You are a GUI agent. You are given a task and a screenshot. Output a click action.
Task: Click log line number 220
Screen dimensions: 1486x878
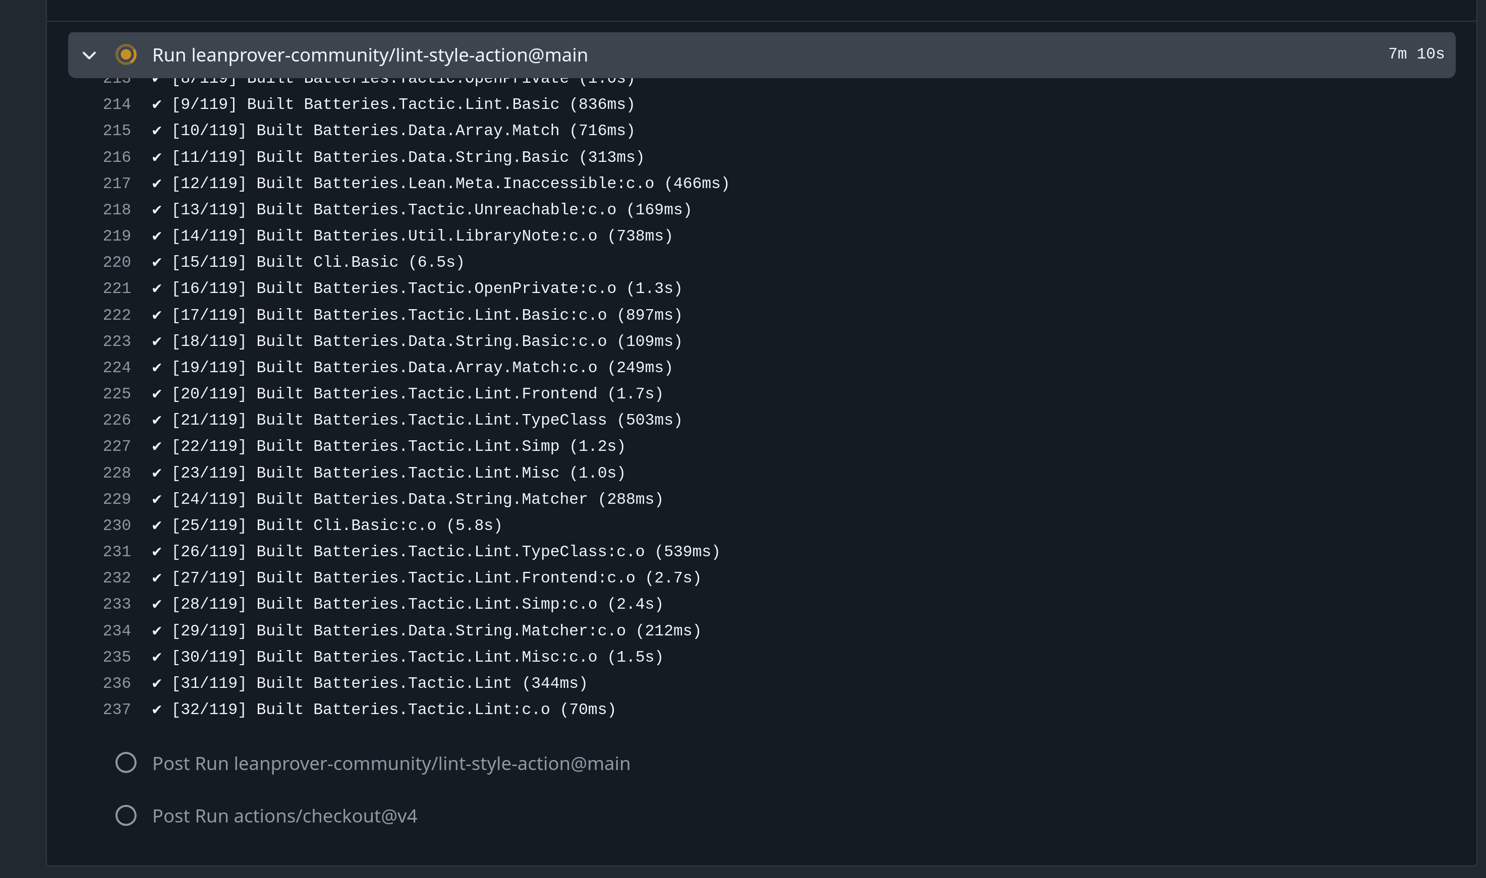tap(117, 262)
